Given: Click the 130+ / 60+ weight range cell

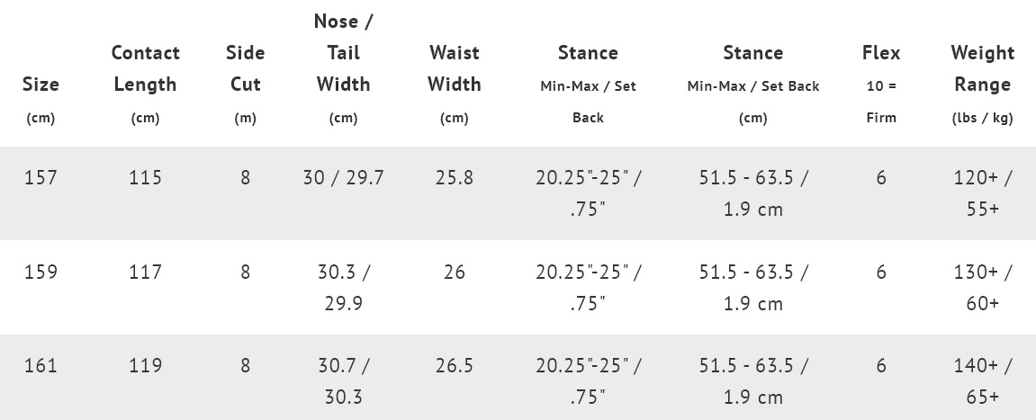Looking at the screenshot, I should click(982, 287).
